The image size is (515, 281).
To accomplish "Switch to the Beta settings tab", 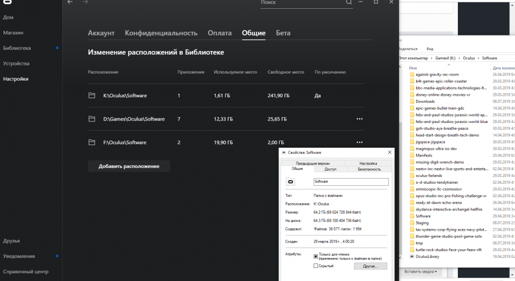I will click(x=283, y=33).
